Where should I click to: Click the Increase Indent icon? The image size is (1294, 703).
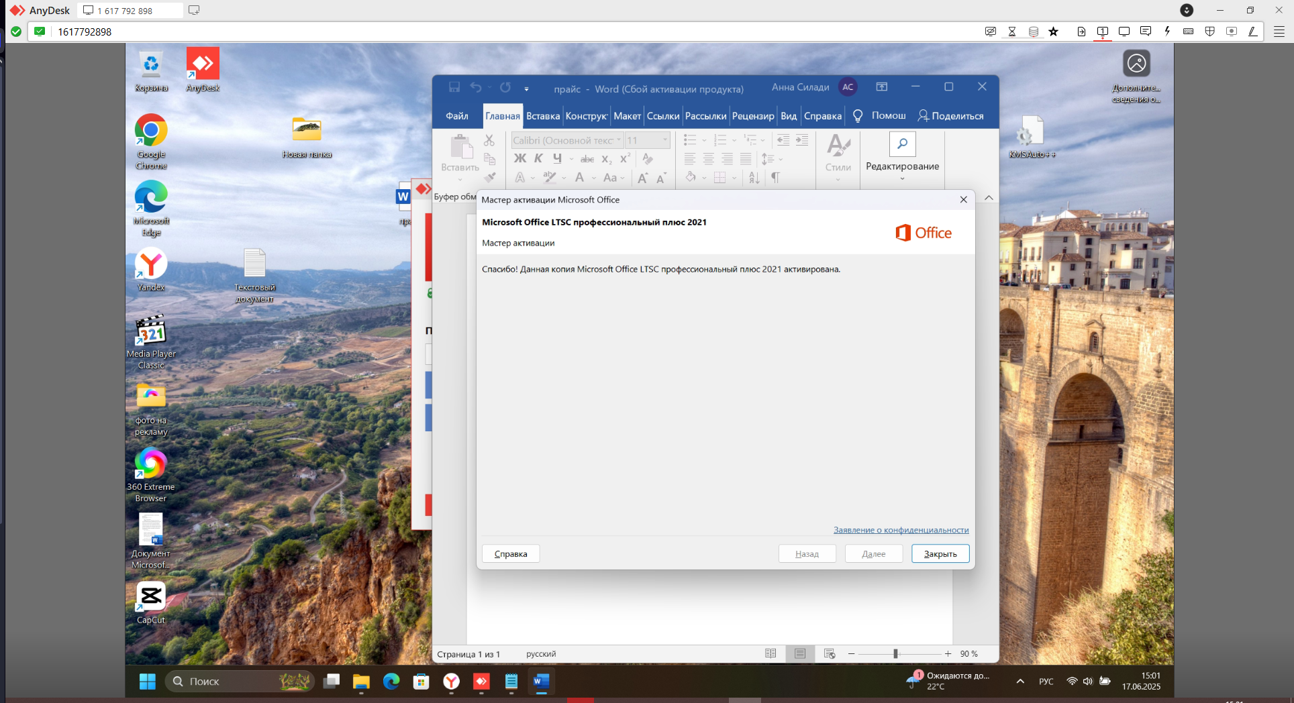coord(802,140)
